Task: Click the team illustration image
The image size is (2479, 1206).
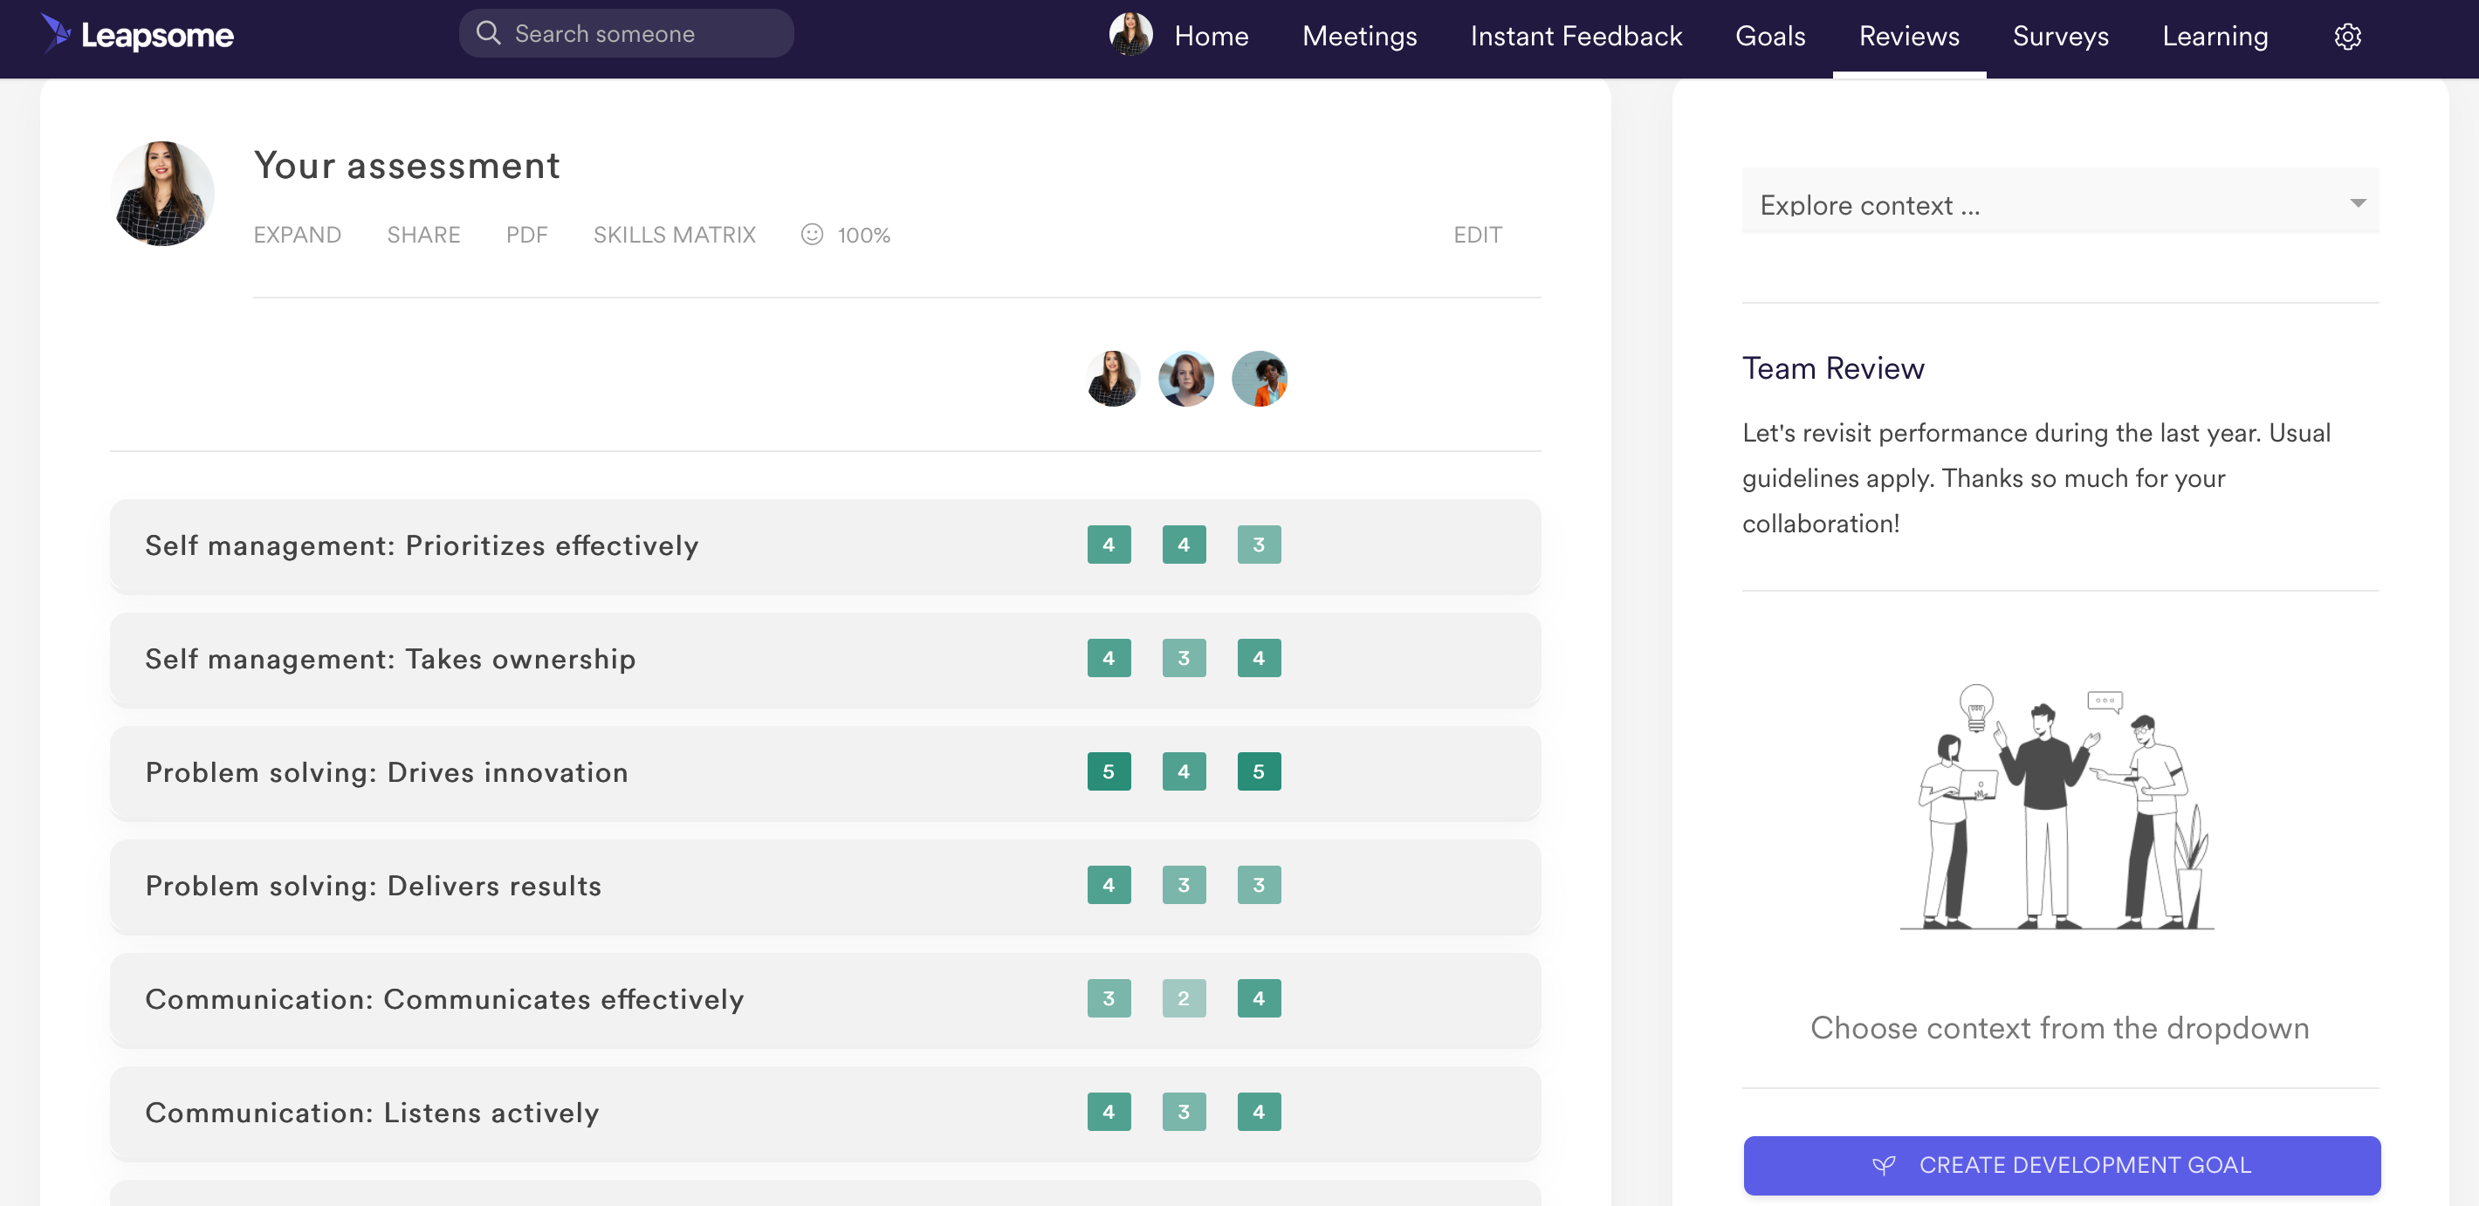Action: [x=2058, y=806]
